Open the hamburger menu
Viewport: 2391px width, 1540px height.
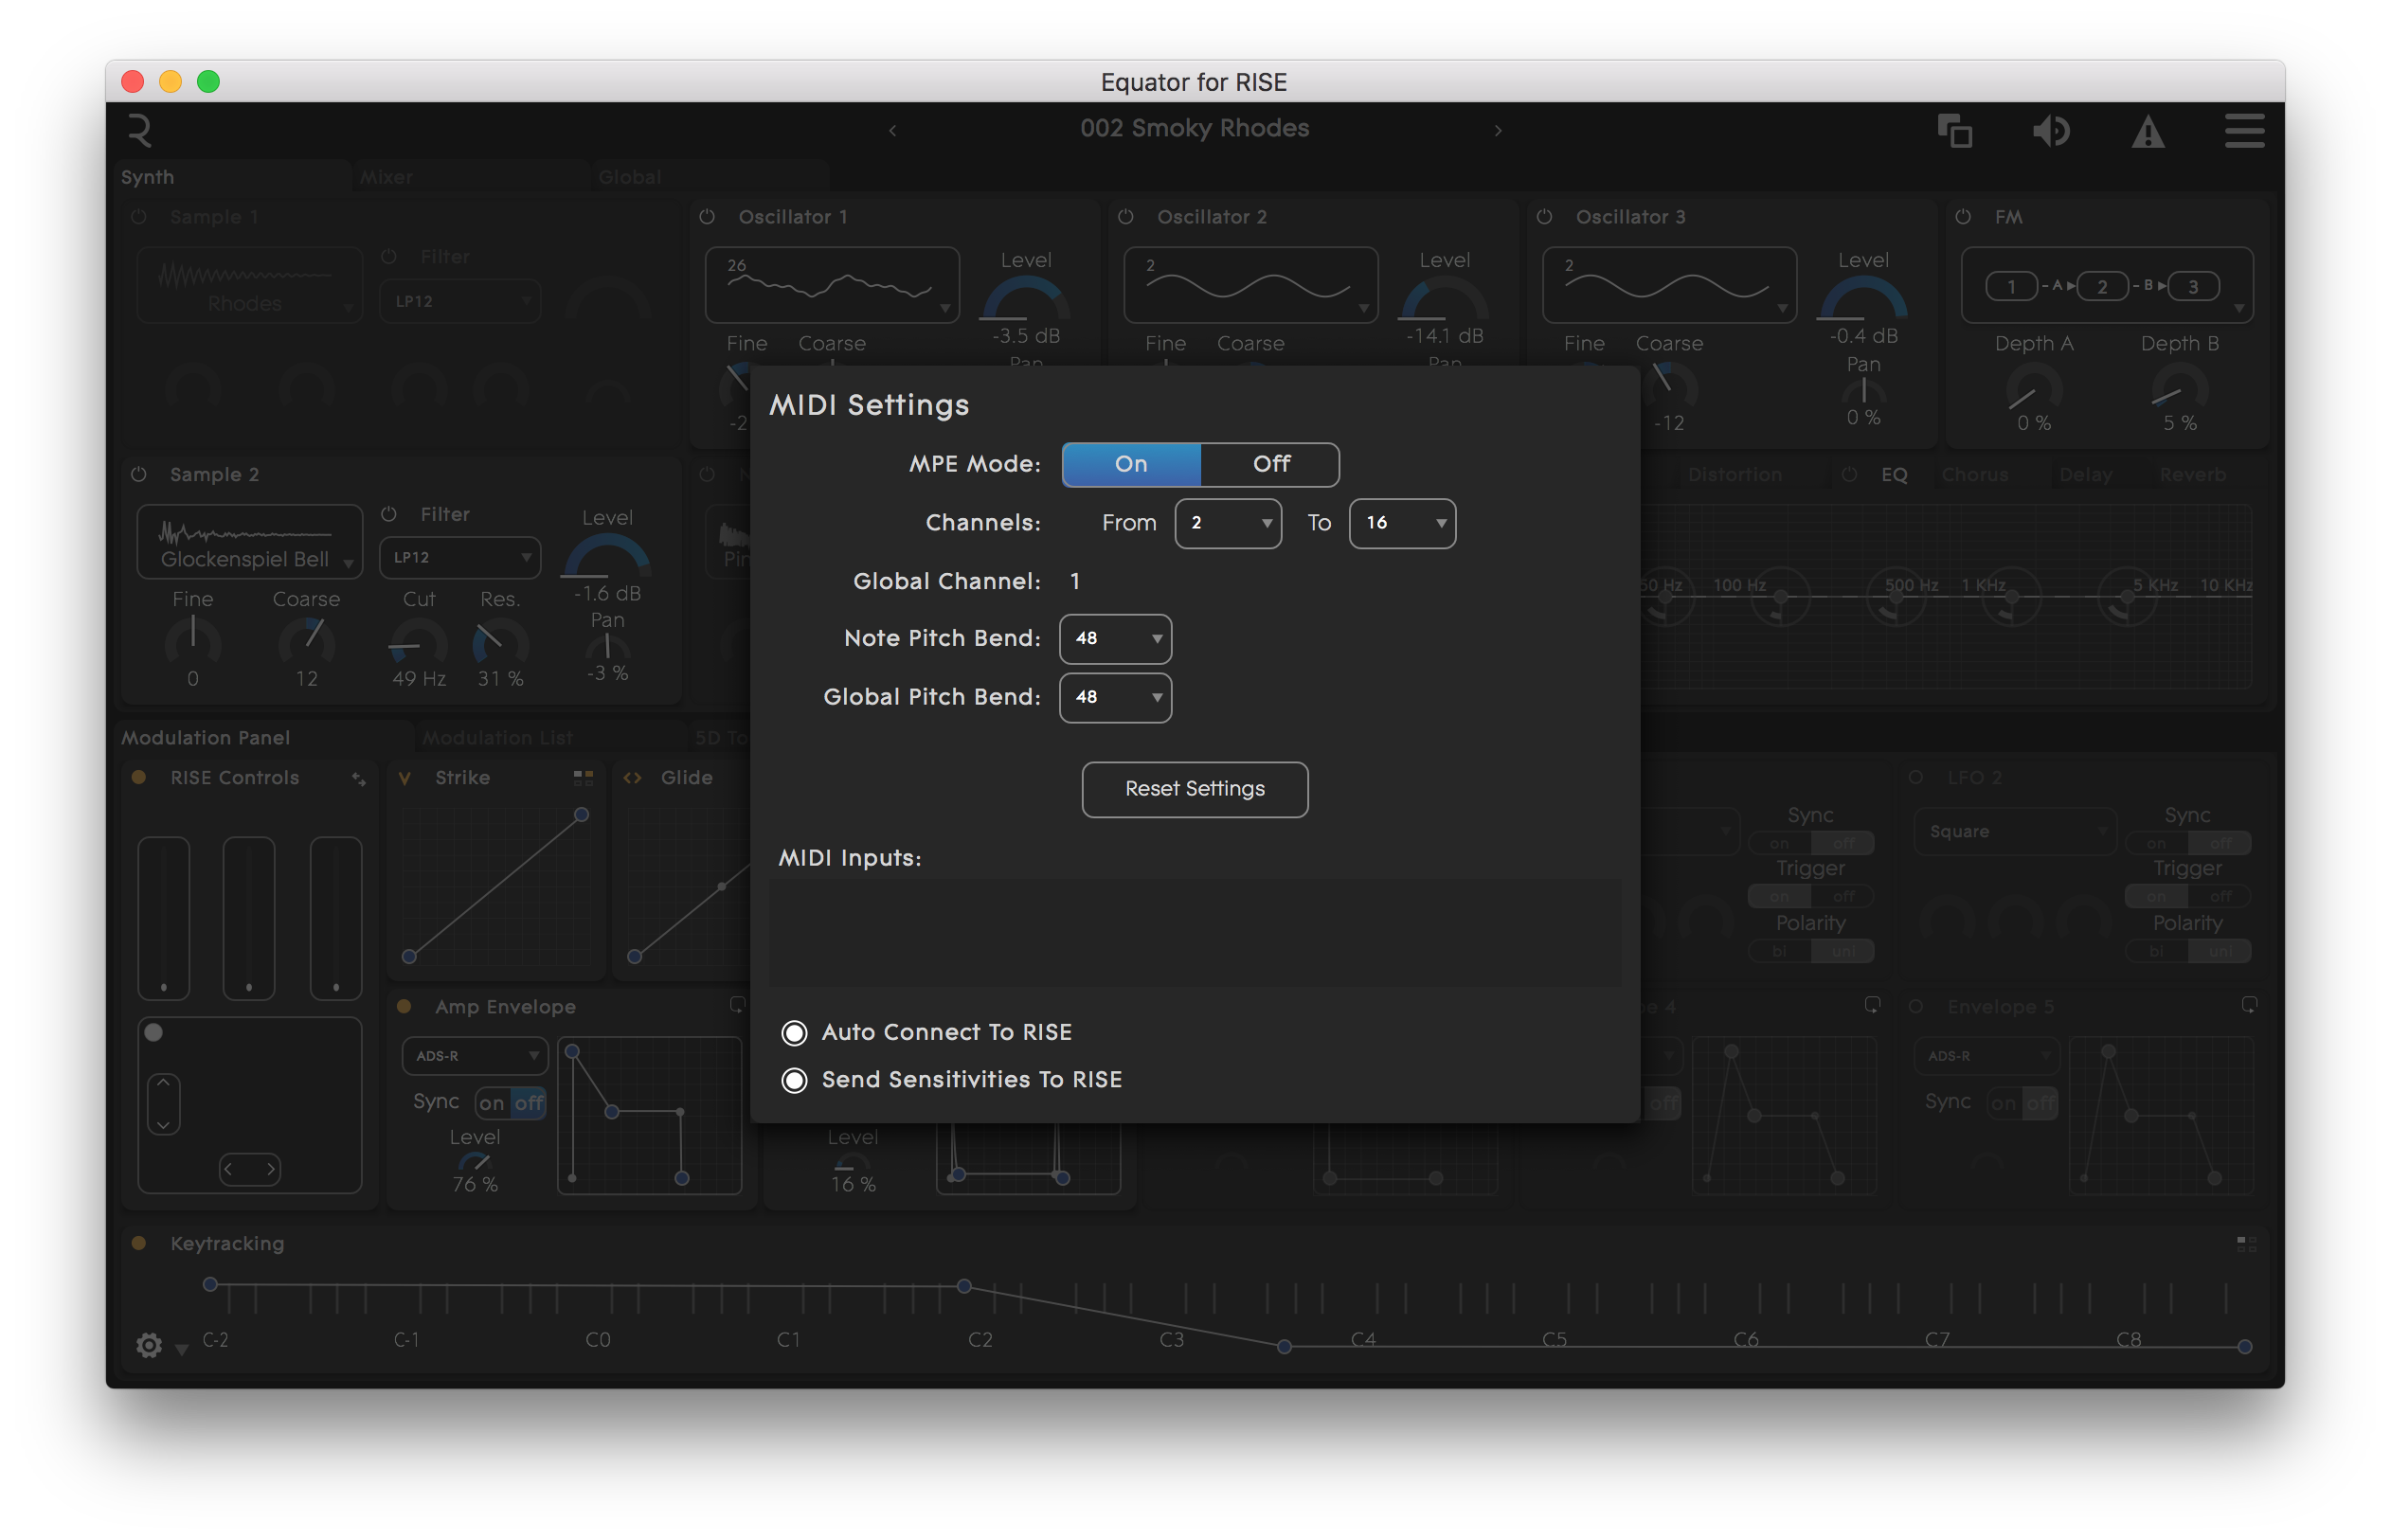click(2244, 131)
